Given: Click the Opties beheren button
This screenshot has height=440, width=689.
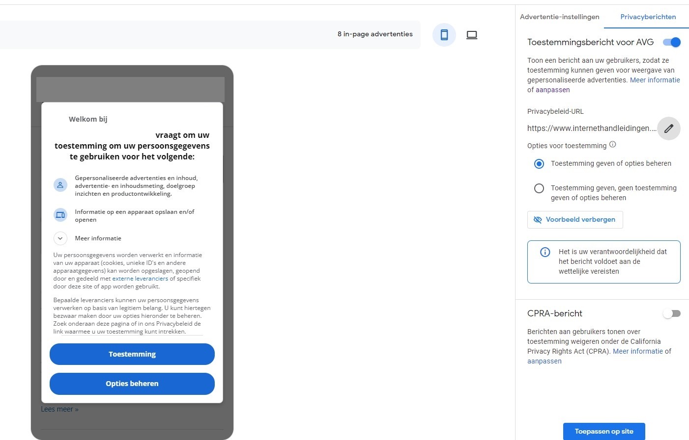Looking at the screenshot, I should [132, 384].
